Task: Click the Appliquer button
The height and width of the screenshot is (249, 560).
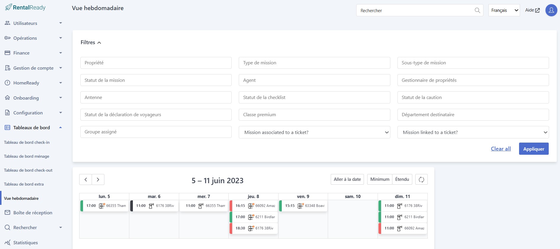Action: (534, 149)
